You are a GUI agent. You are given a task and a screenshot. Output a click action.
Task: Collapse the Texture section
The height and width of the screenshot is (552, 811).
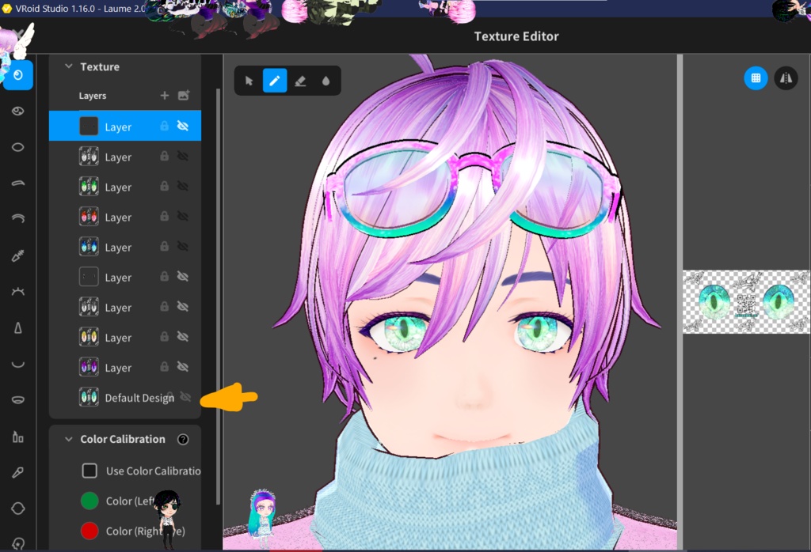[x=67, y=66]
